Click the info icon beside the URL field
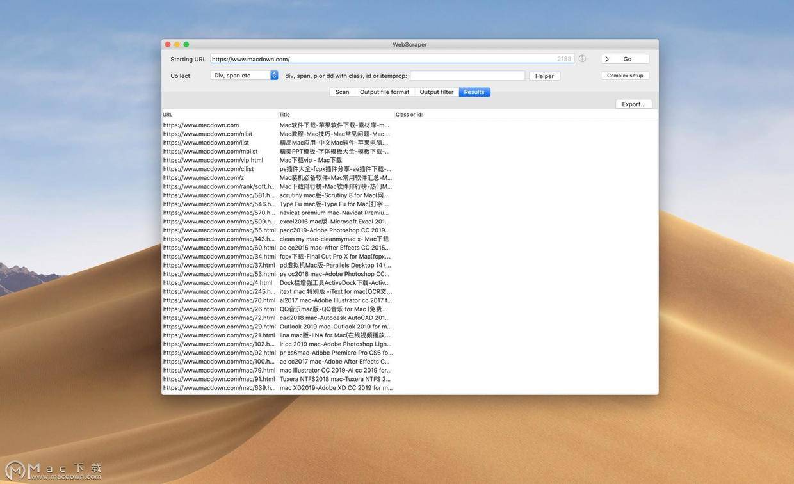Image resolution: width=794 pixels, height=484 pixels. (582, 58)
